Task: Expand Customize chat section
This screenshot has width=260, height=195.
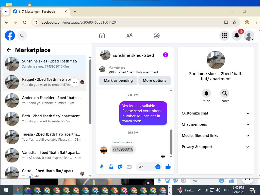Action: click(x=216, y=113)
